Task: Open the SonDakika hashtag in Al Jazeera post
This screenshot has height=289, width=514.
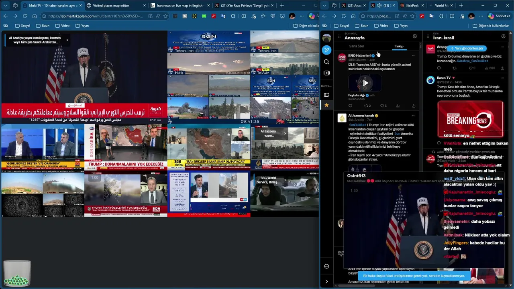Action: (357, 125)
